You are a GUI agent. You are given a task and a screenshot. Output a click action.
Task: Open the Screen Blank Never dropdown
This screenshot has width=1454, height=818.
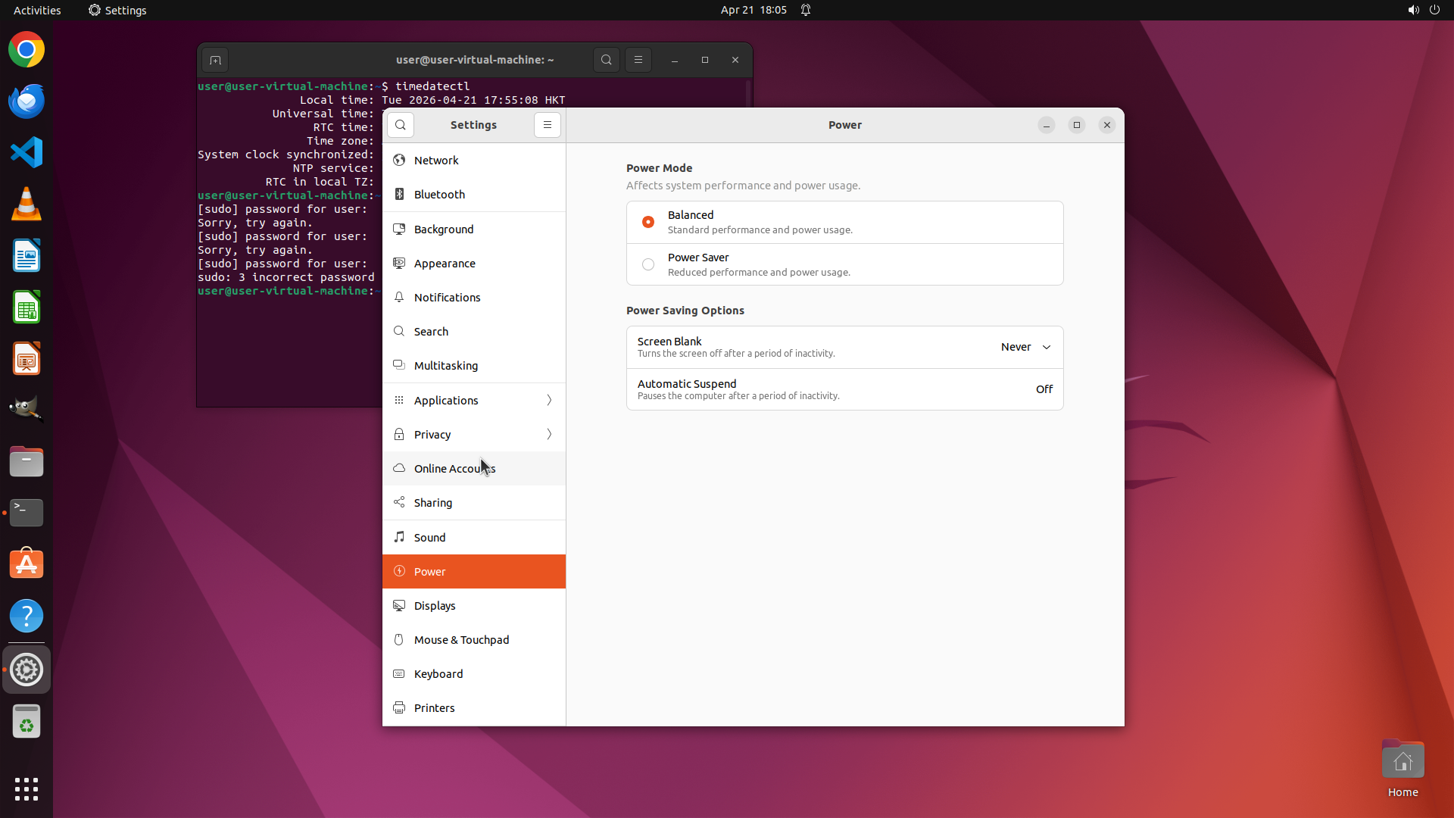[1025, 347]
